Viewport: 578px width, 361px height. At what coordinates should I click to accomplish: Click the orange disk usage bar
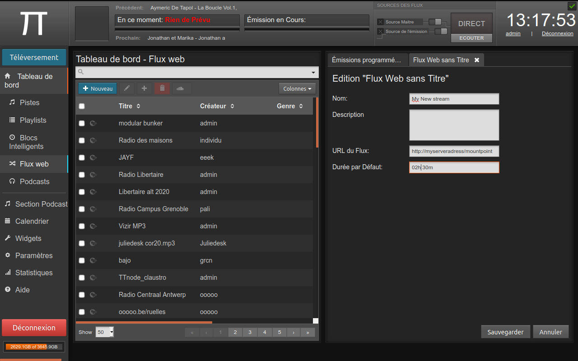pyautogui.click(x=34, y=347)
